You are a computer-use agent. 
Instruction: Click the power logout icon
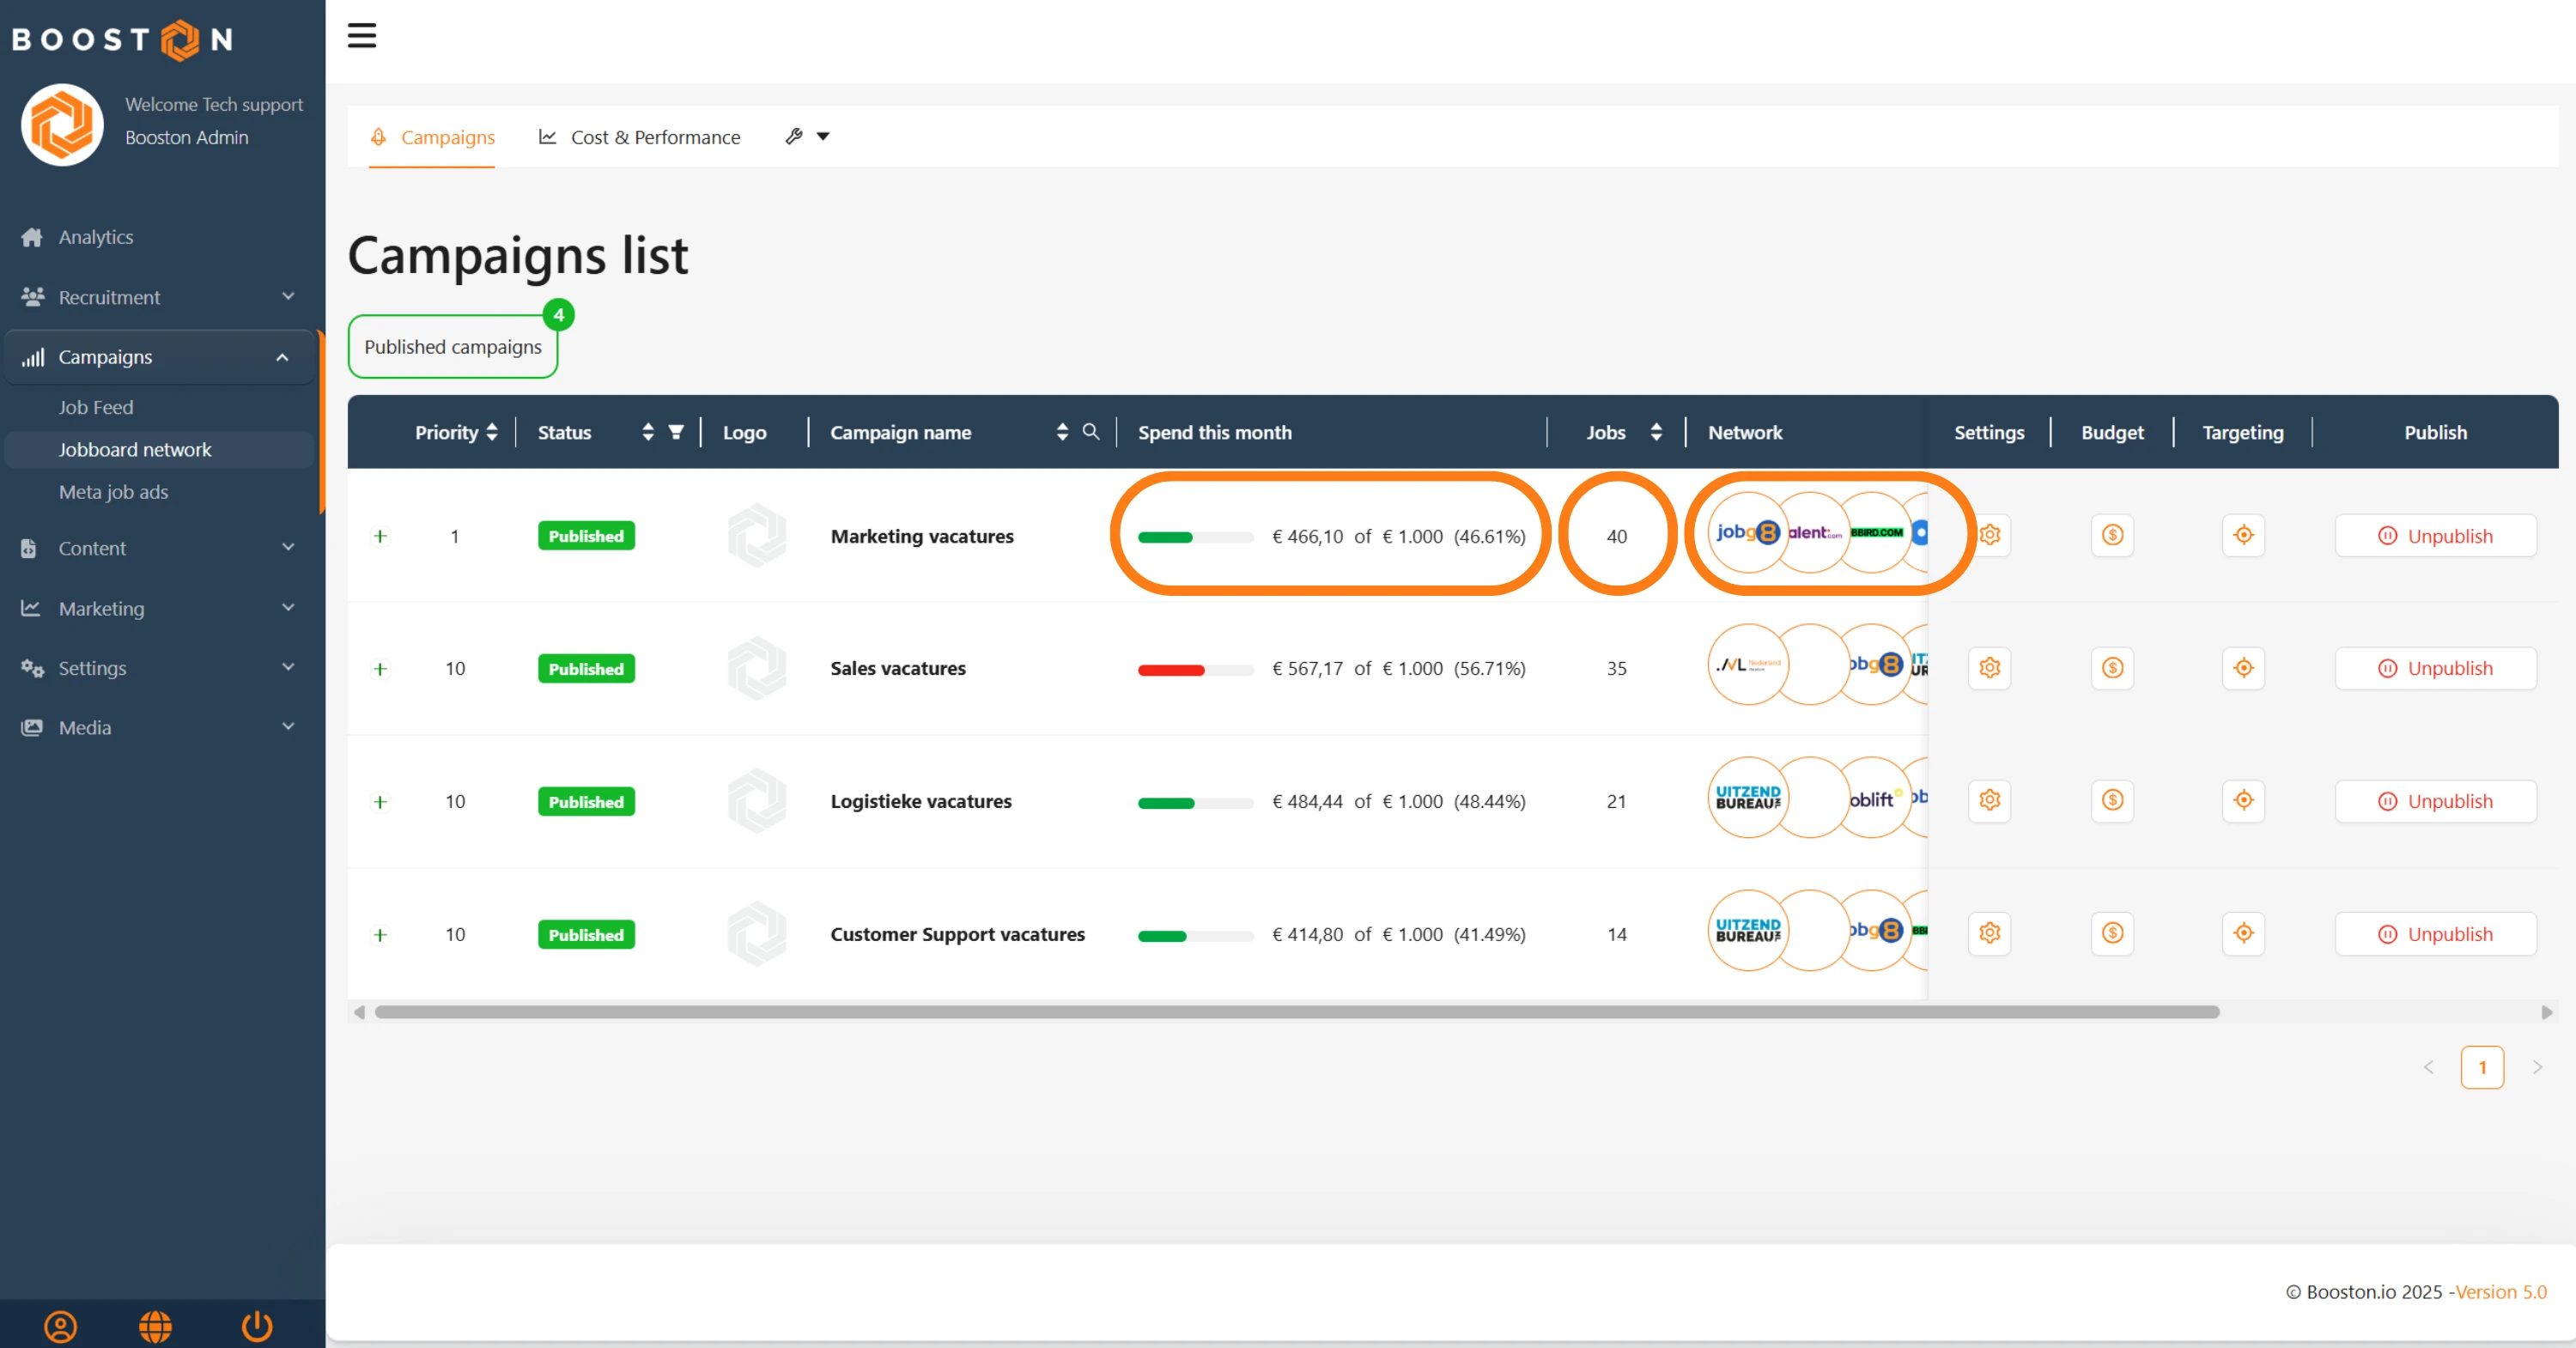[257, 1326]
